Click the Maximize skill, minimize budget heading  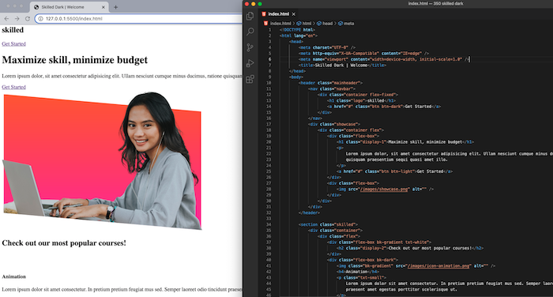(x=75, y=59)
